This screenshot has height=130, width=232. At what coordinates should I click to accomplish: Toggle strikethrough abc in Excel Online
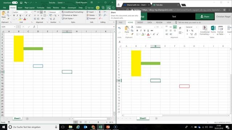click(152, 30)
